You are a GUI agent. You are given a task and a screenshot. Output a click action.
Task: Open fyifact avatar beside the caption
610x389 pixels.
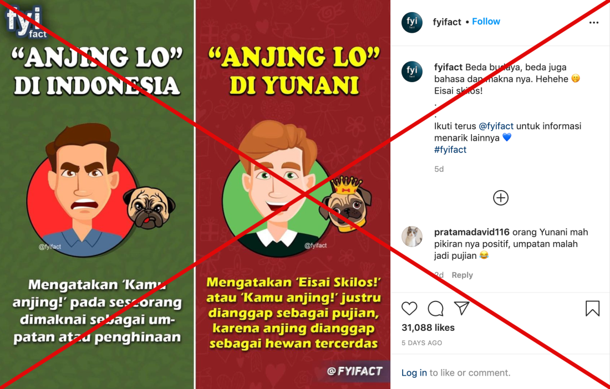412,71
